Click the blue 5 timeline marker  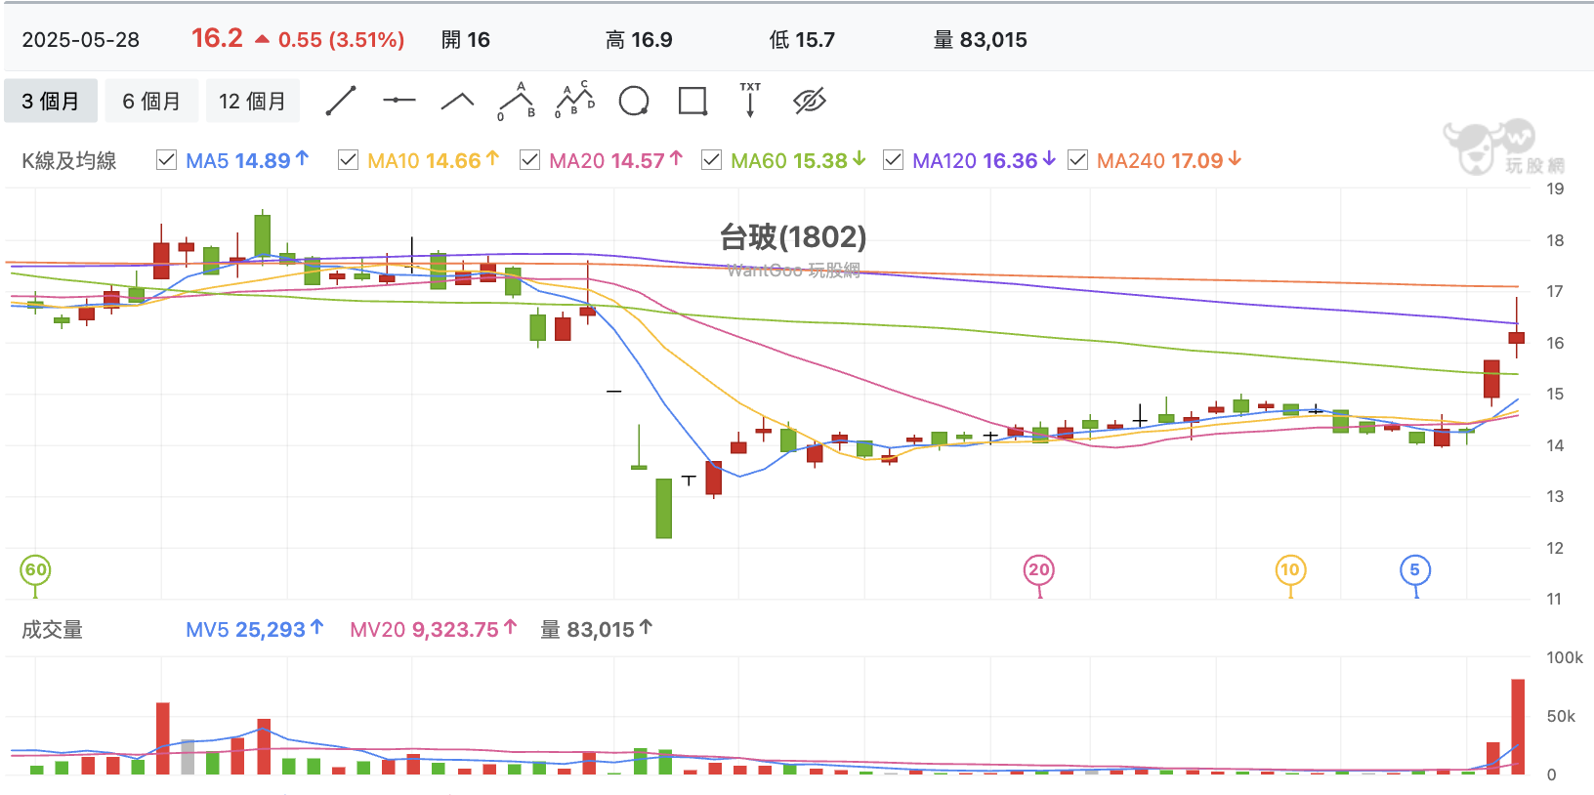pos(1415,570)
